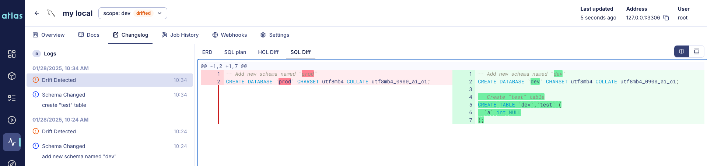Click added comment '-- Create "test" table'
The width and height of the screenshot is (707, 166).
pos(511,97)
